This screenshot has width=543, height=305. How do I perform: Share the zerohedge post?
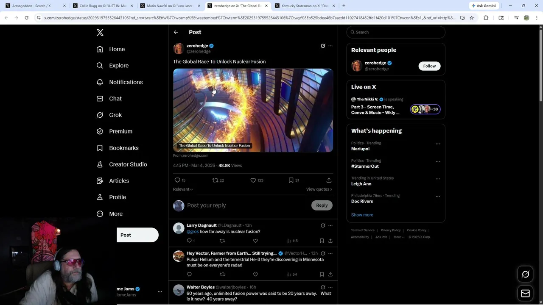(x=329, y=180)
